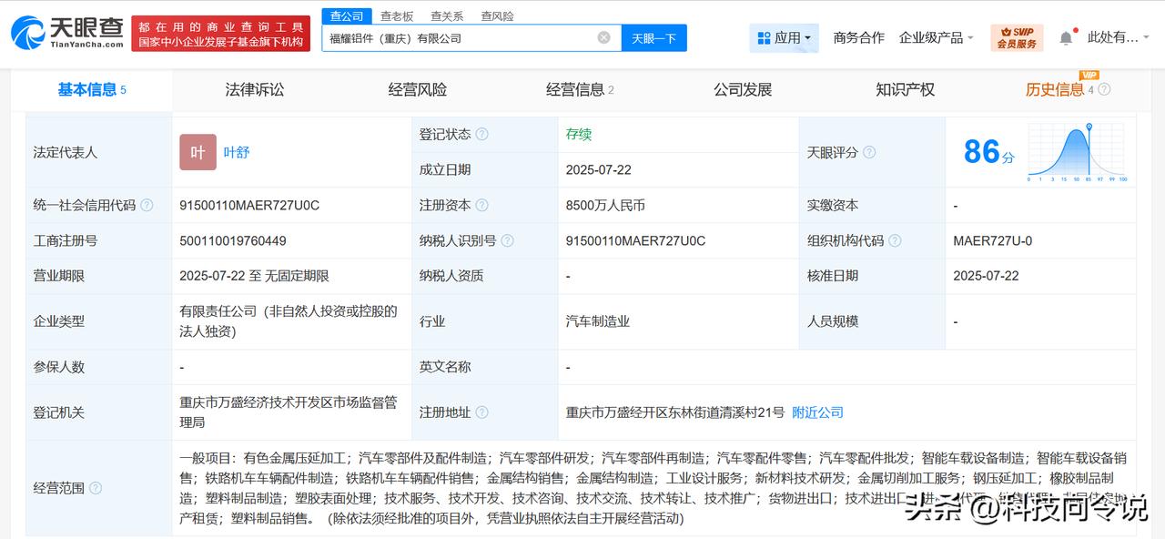Switch to the 历史信息 tab

[x=1055, y=89]
